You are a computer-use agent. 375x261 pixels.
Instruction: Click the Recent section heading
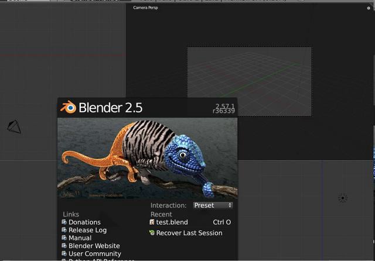pos(161,214)
